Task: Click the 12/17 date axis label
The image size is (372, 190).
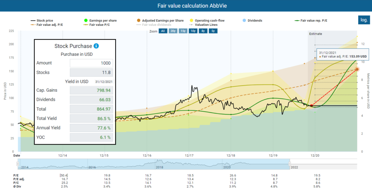Action: click(189, 156)
